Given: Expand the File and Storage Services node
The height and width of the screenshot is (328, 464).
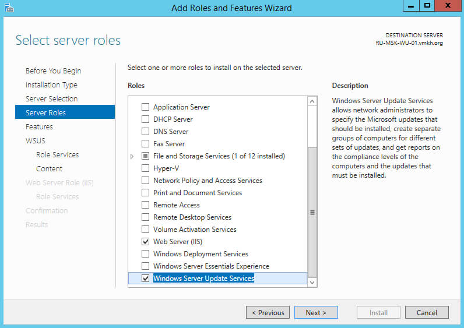Looking at the screenshot, I should point(132,156).
